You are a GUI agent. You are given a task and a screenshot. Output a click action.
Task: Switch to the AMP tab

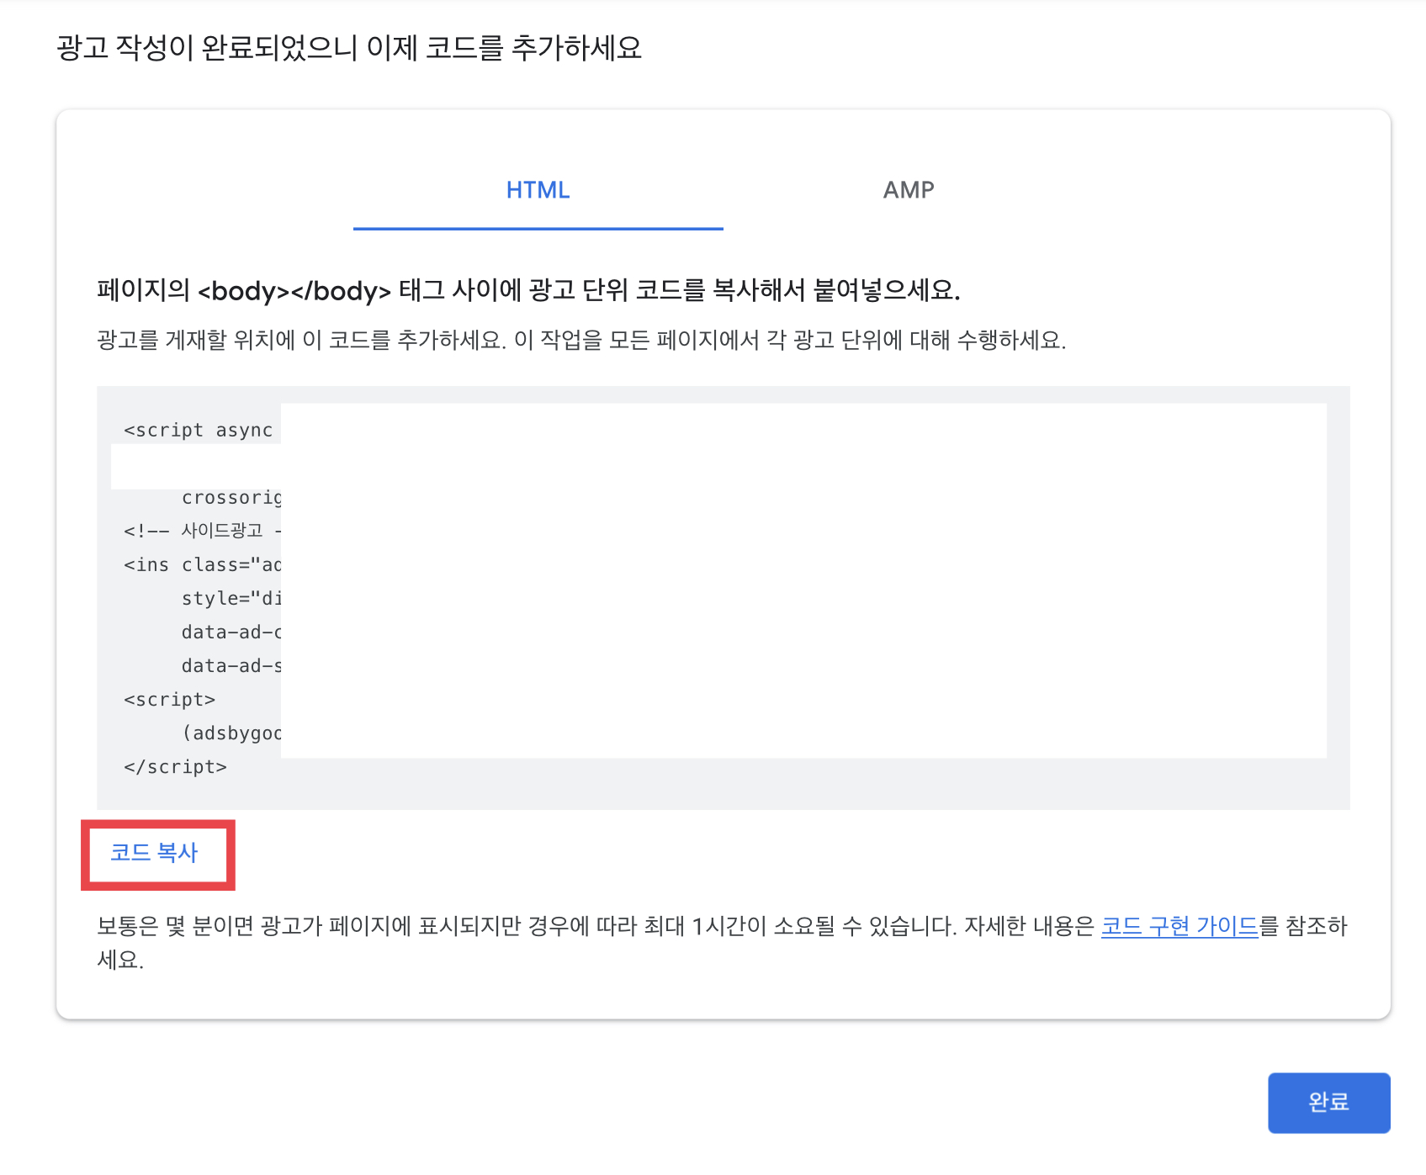click(x=909, y=190)
